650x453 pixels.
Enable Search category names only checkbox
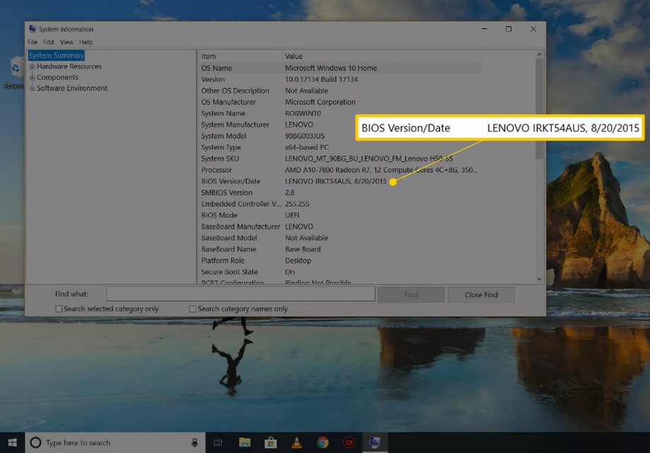193,309
